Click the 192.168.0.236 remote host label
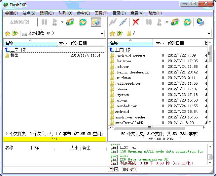The width and height of the screenshot is (216, 176). pos(160,139)
